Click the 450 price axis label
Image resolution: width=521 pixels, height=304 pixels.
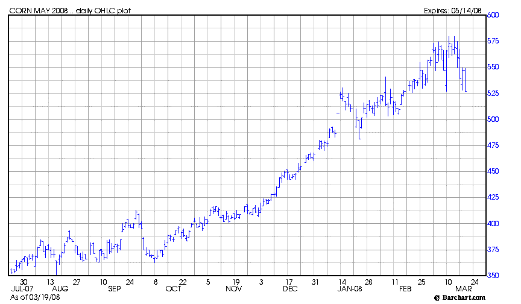click(x=493, y=171)
